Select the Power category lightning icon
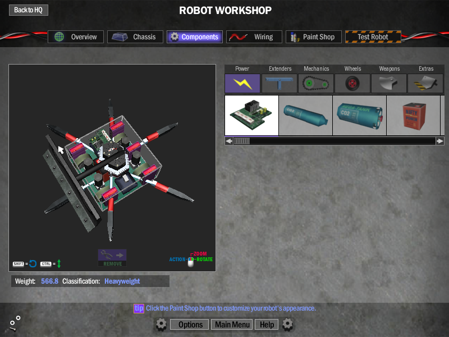 (x=242, y=84)
